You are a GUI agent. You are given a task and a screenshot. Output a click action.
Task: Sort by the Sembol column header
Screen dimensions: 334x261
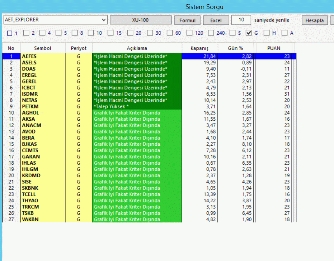tap(43, 48)
